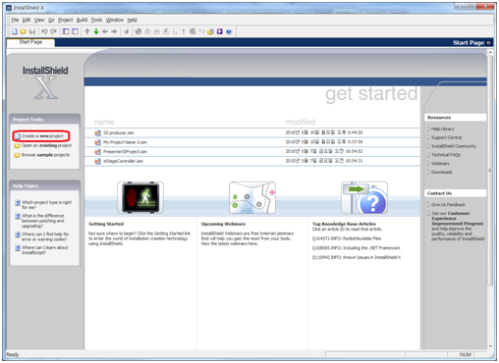Open the Go menu
Viewport: 499px width, 363px height.
click(x=51, y=20)
